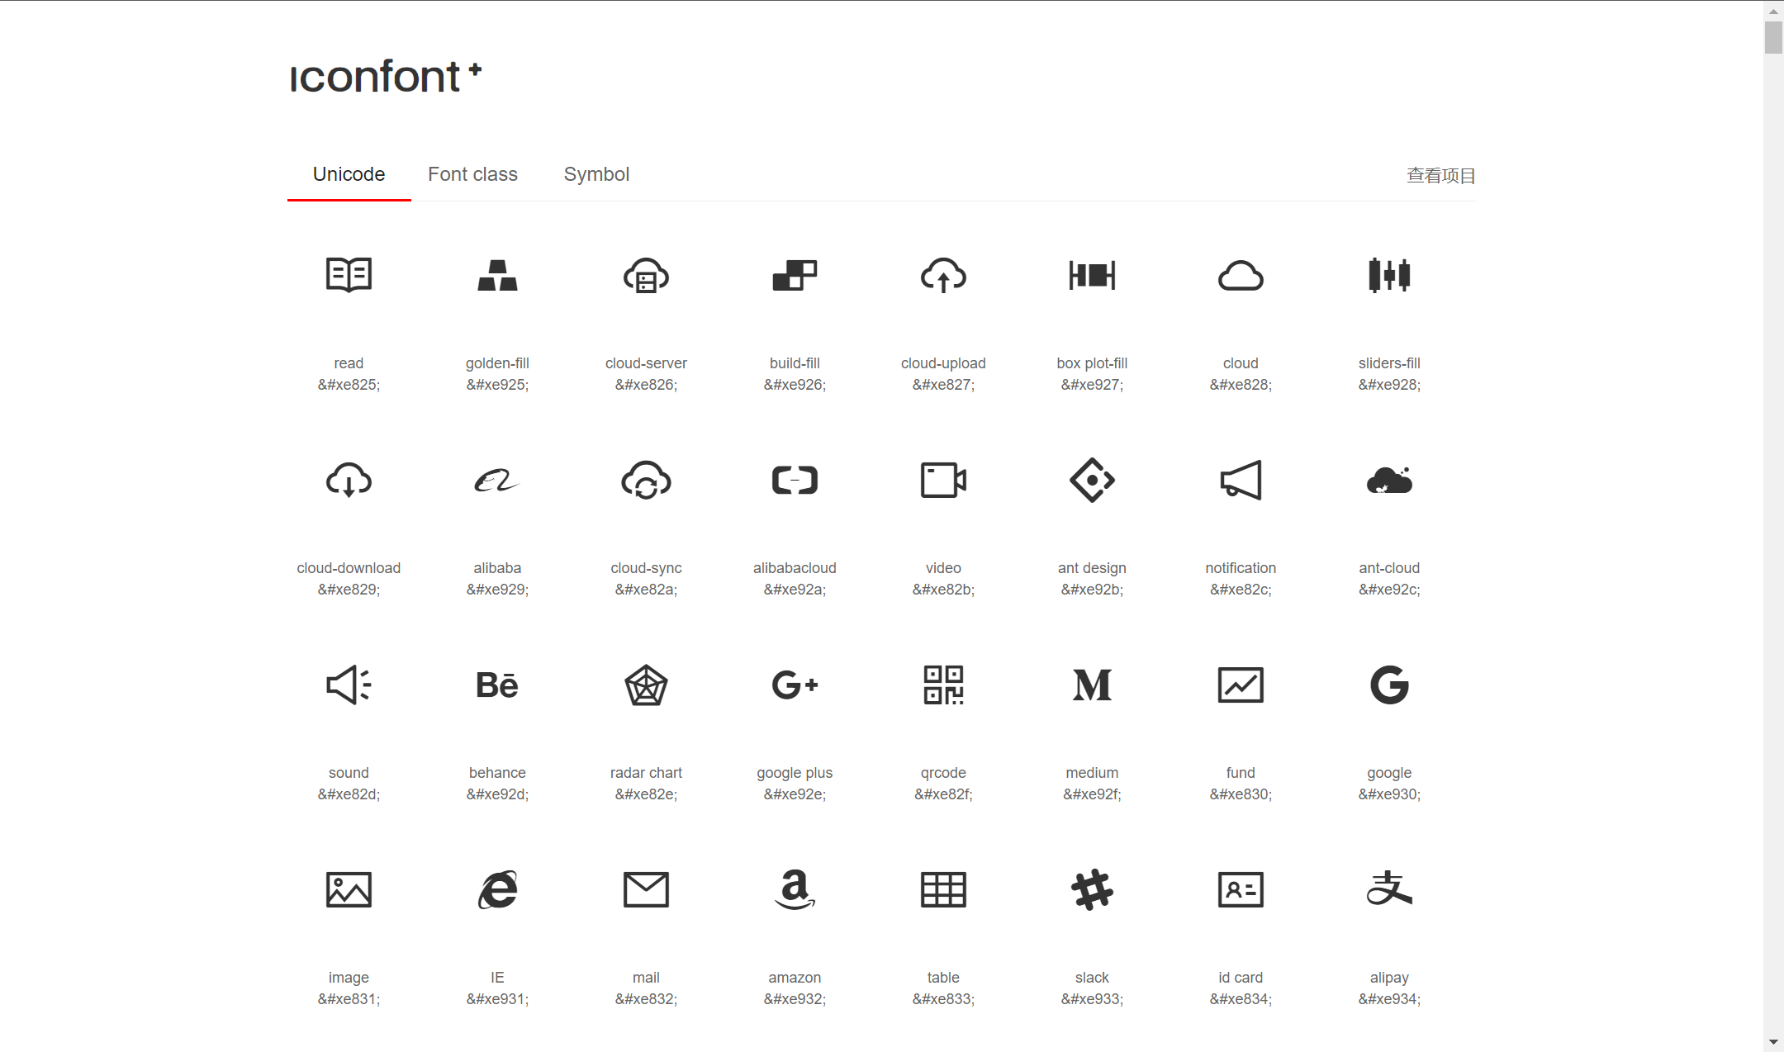
Task: Select the IE browser icon
Action: pos(497,889)
